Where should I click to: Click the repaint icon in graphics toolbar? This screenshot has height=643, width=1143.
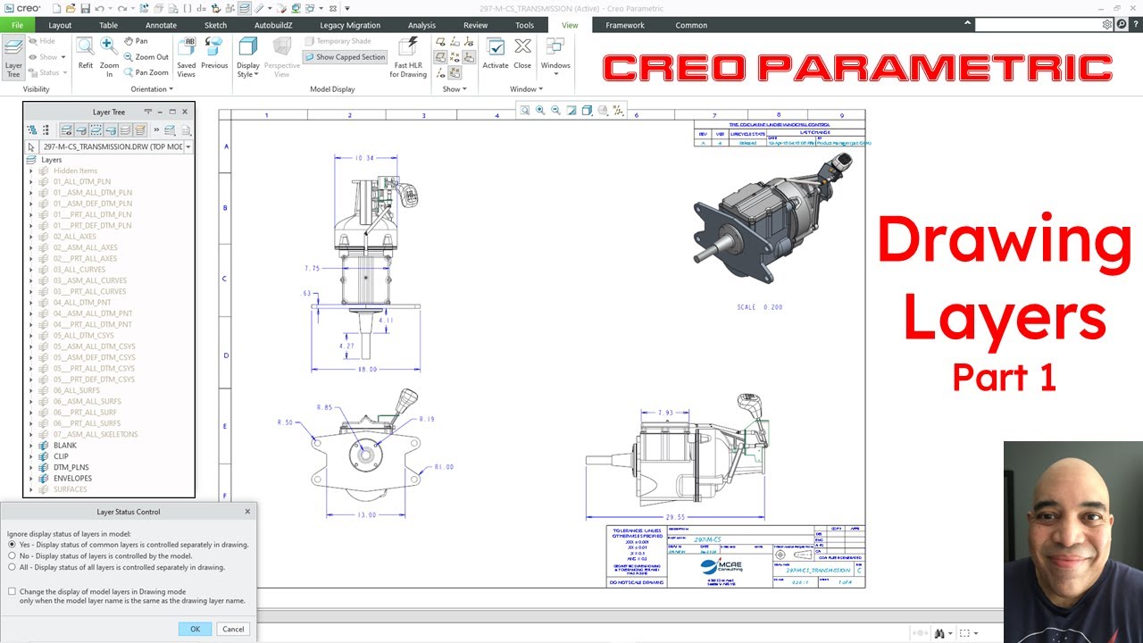[x=571, y=111]
